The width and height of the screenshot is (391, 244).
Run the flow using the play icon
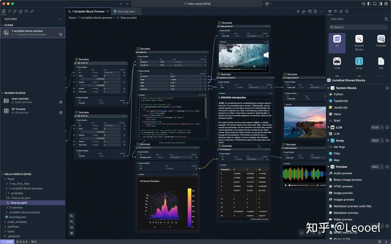[x=298, y=11]
